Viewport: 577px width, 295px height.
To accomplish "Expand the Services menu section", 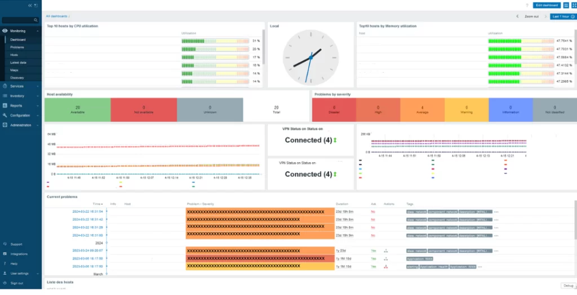I will pyautogui.click(x=17, y=86).
